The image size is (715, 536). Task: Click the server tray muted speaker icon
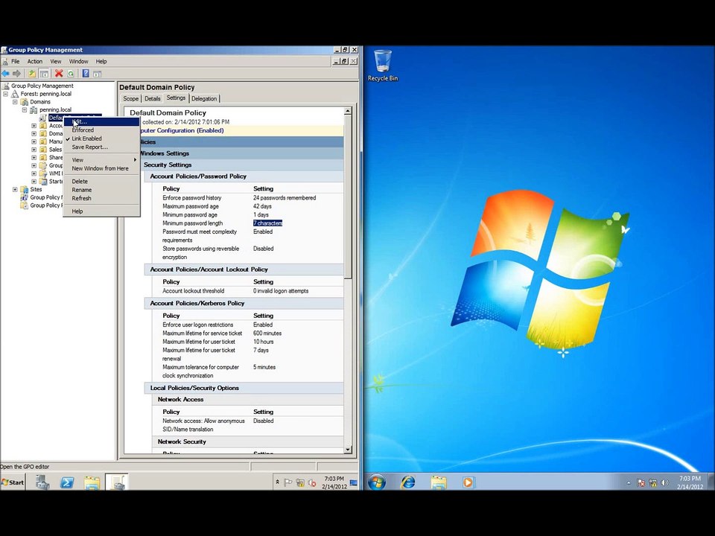click(312, 482)
